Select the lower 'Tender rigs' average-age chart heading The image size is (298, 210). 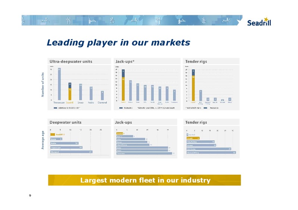point(196,122)
